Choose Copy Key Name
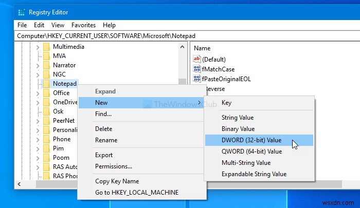Viewport: 360px width, 208px height. 141,181
